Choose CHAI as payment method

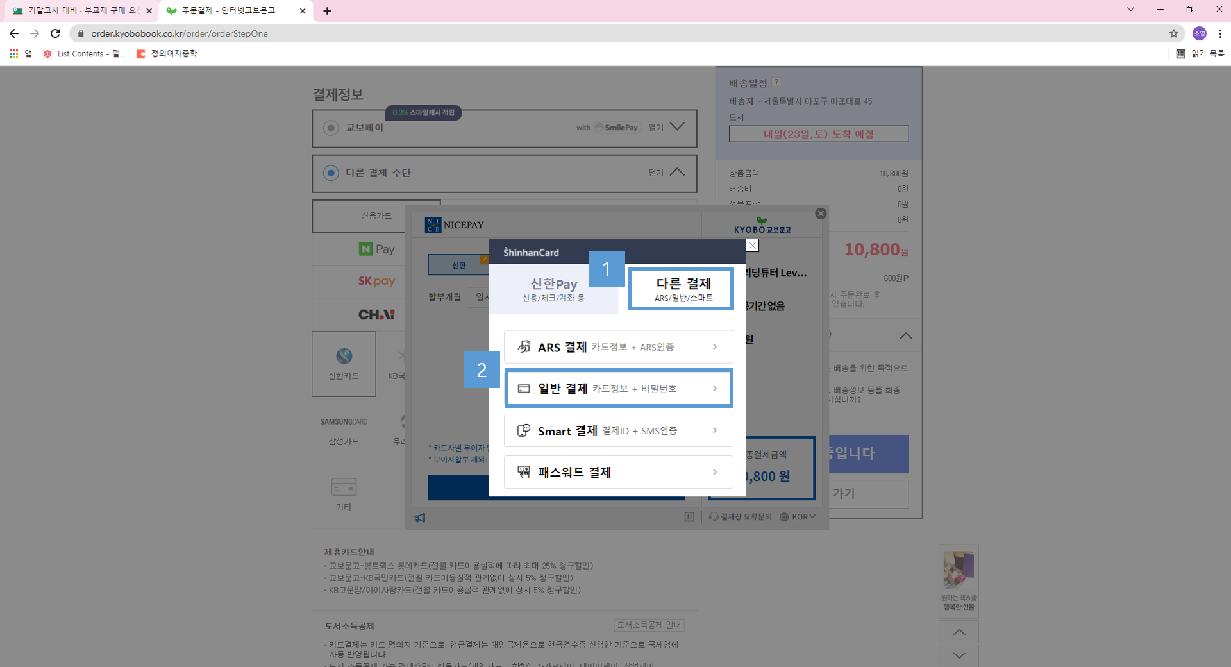pos(376,314)
